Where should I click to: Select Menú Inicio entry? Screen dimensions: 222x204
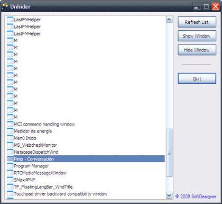[x=25, y=138]
